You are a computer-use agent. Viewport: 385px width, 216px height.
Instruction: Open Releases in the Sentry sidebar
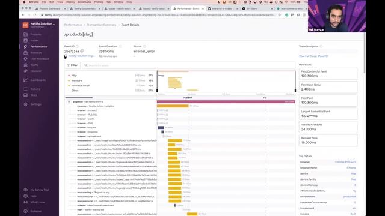point(36,53)
